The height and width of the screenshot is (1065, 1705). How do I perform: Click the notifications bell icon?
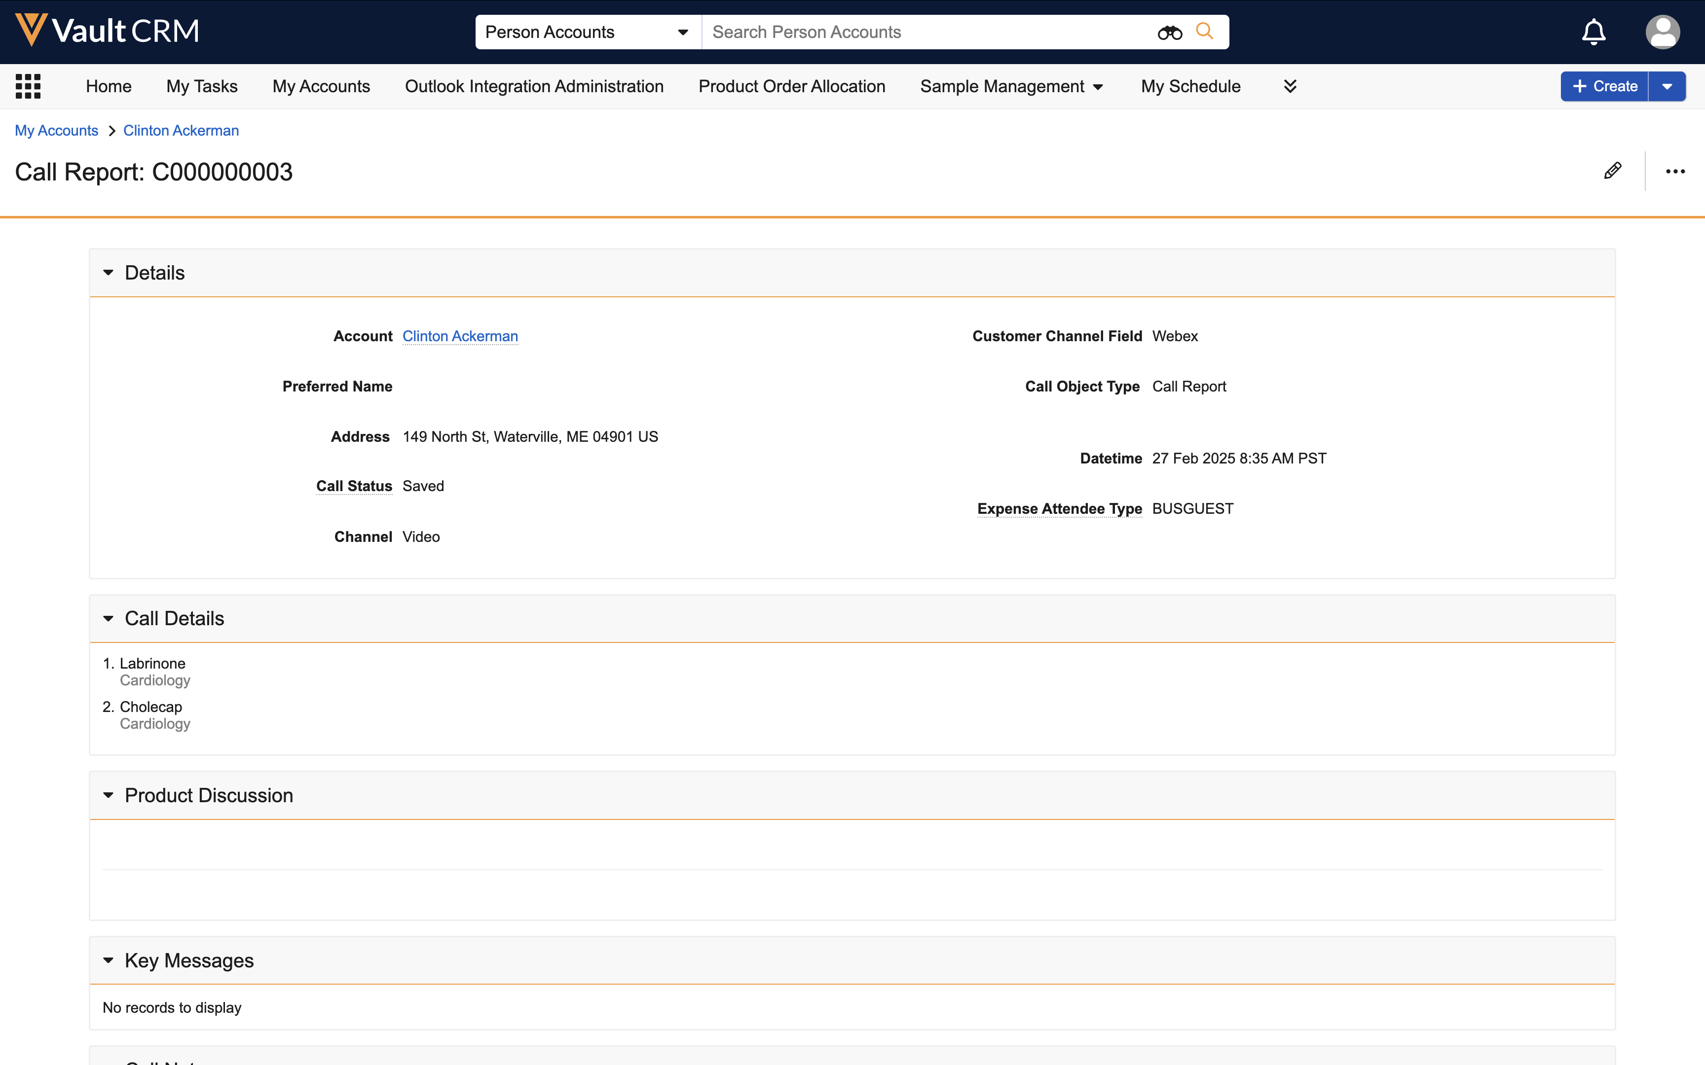[x=1593, y=33]
